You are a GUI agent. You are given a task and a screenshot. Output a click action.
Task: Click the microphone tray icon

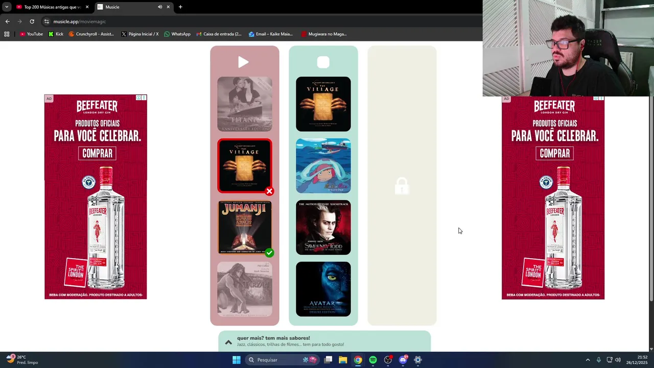coord(598,360)
